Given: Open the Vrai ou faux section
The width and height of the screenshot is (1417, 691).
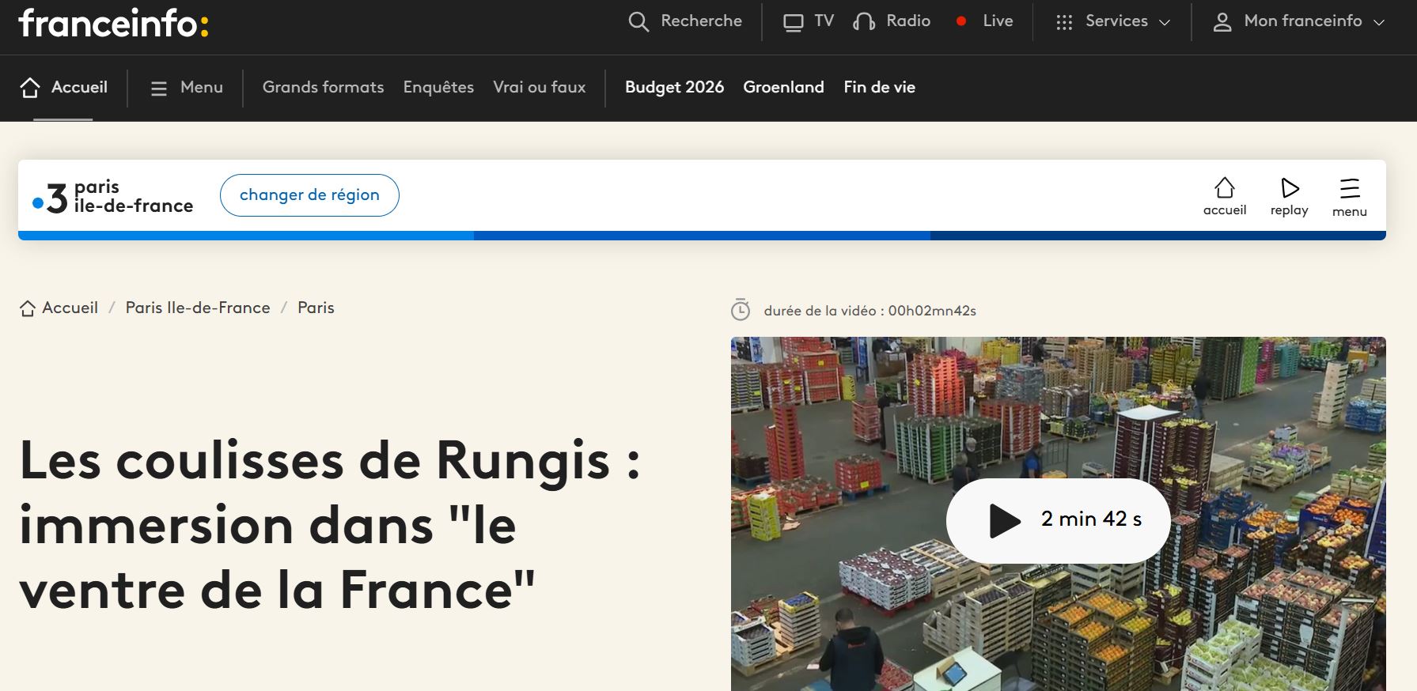Looking at the screenshot, I should pyautogui.click(x=540, y=87).
